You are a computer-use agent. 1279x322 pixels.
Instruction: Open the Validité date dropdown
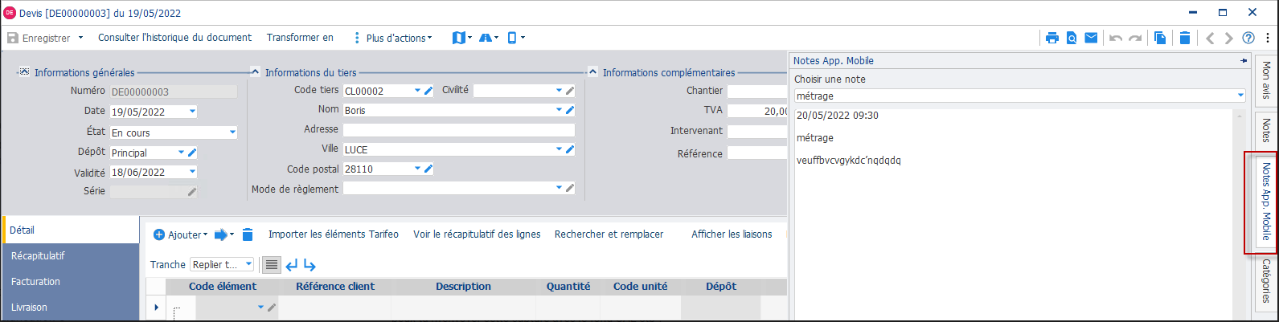(x=192, y=172)
